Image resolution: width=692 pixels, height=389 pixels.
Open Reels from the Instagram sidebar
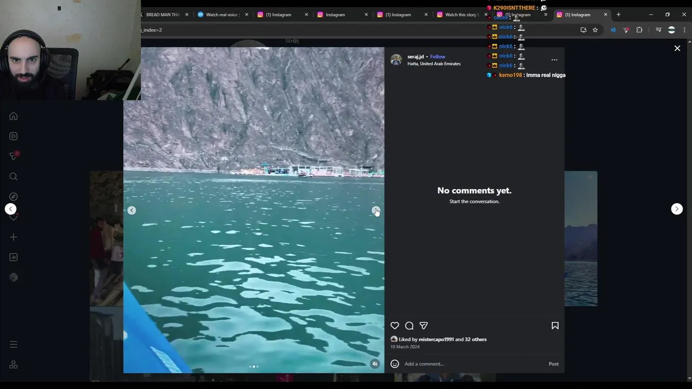point(14,136)
